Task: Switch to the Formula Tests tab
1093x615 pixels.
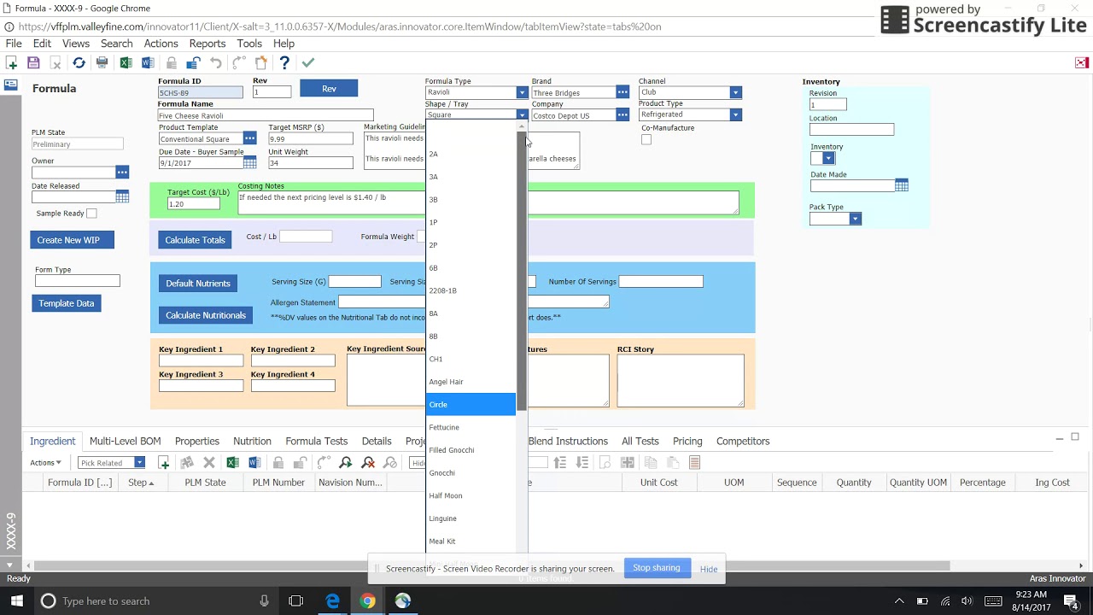Action: [x=317, y=442]
